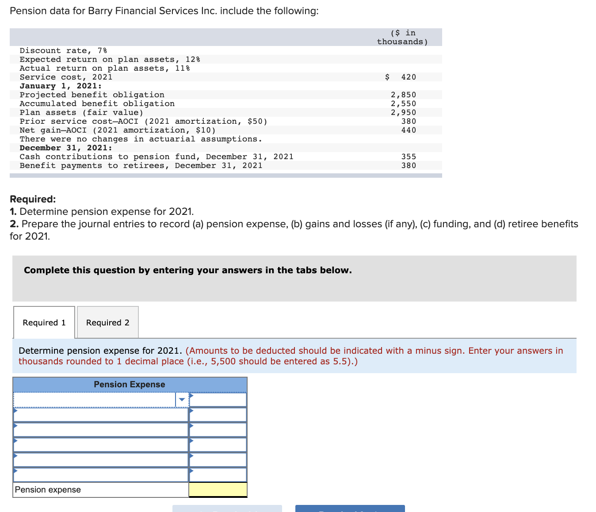Select 'Cash contributions to pension fund' row
This screenshot has height=512, width=596.
[157, 157]
